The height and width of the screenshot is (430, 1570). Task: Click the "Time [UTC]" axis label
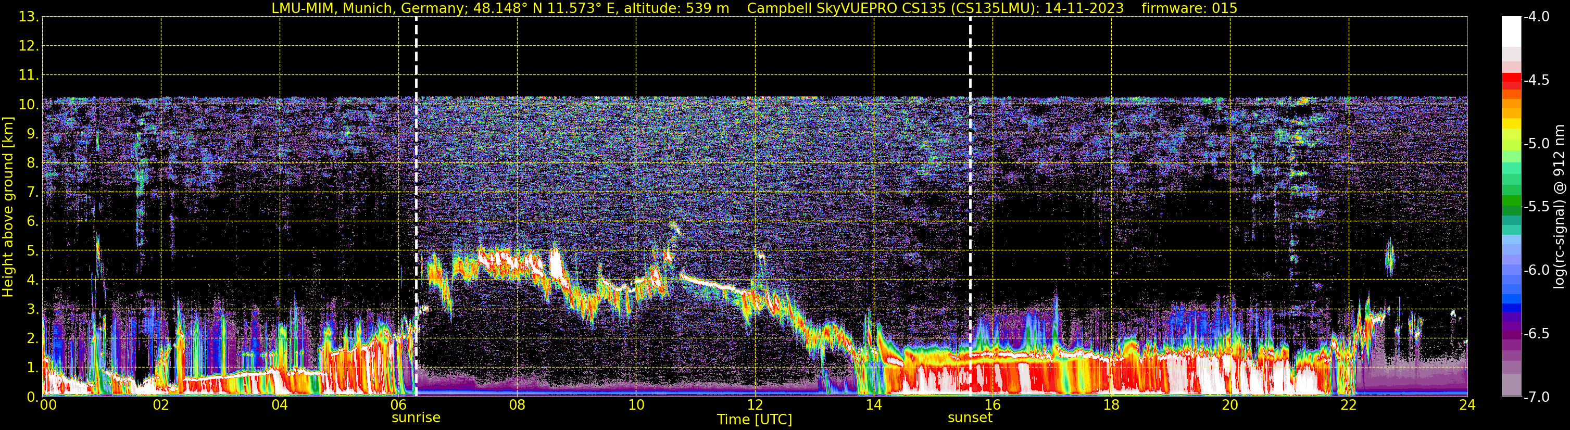pos(755,420)
